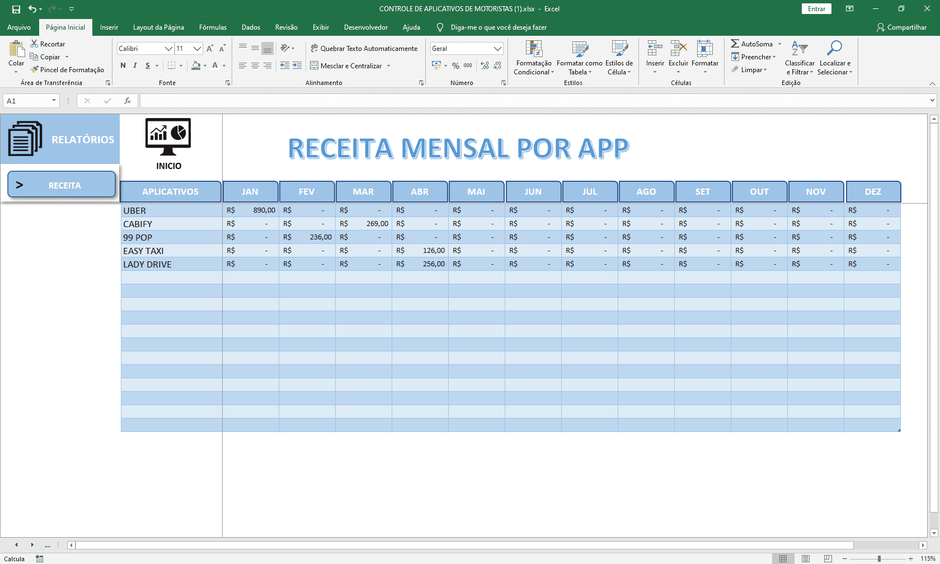Open the Calibri font name dropdown
The height and width of the screenshot is (564, 940).
(x=168, y=49)
